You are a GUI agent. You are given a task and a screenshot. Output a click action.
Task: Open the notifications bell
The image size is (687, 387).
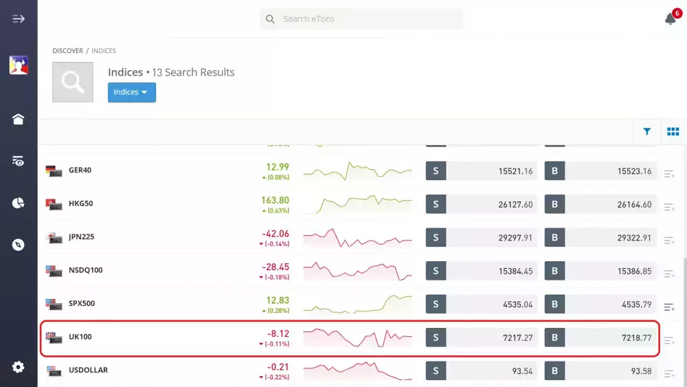pos(671,19)
